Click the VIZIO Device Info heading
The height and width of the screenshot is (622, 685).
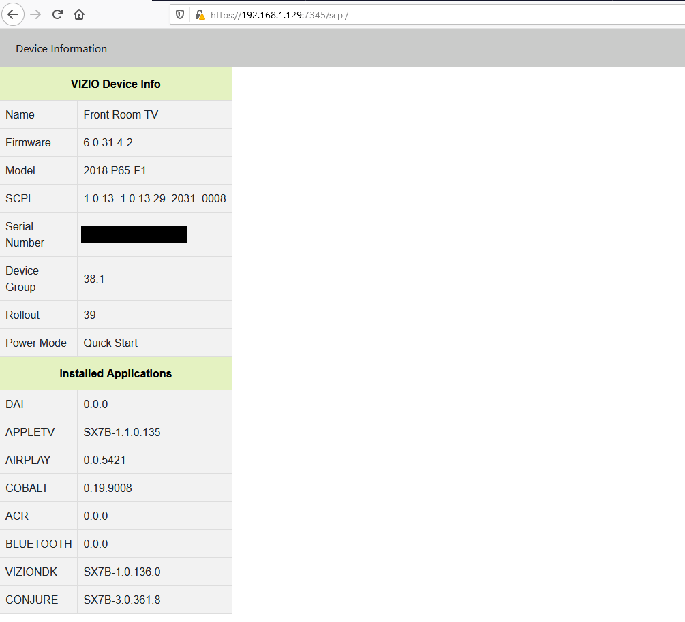[x=115, y=84]
